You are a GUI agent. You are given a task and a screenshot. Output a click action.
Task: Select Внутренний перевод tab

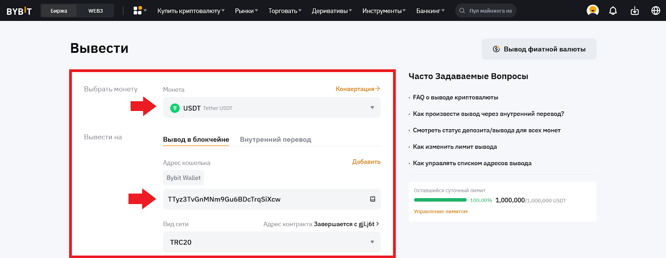(276, 140)
